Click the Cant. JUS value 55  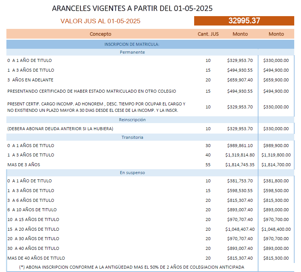(x=208, y=165)
